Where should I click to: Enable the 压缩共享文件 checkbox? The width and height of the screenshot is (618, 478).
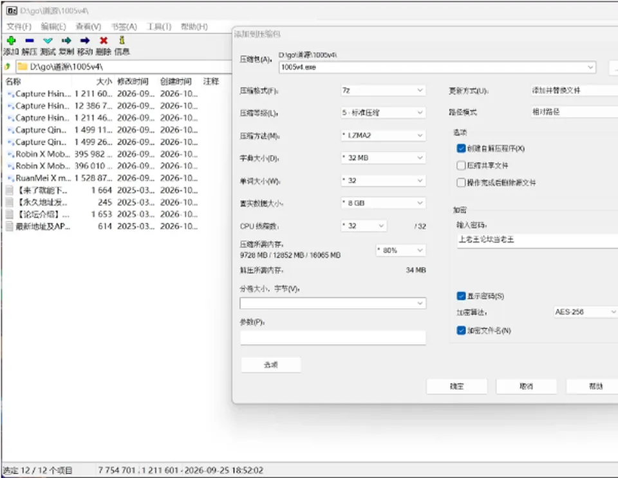461,165
